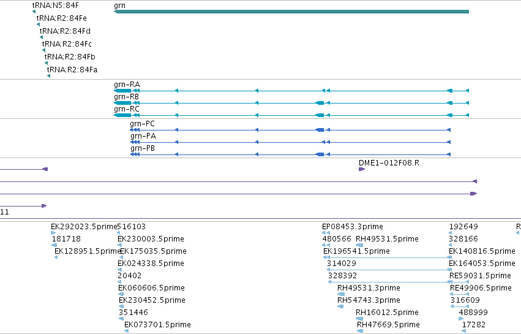Screen dimensions: 521x334
Task: Click the grn-PB CDS label
Action: (x=143, y=148)
